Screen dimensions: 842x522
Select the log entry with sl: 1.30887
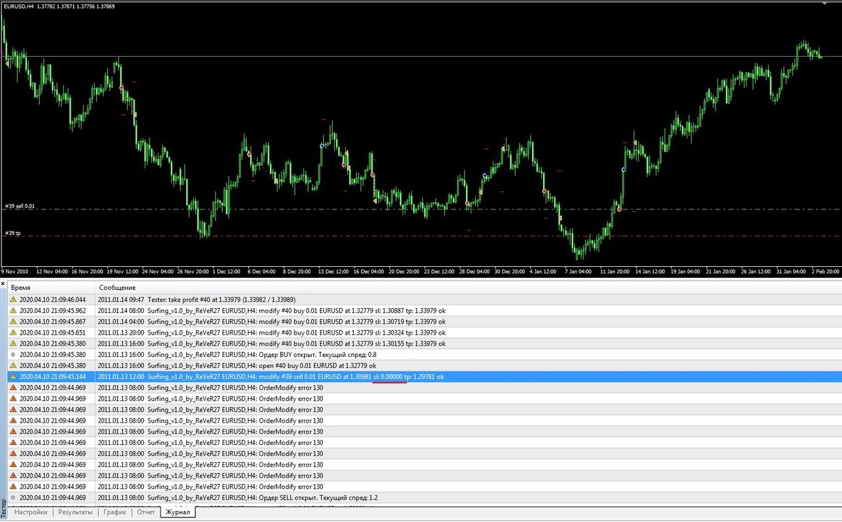click(424, 311)
